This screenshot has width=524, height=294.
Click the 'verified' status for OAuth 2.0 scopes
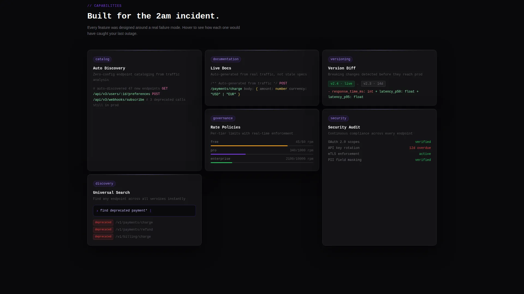(x=423, y=142)
